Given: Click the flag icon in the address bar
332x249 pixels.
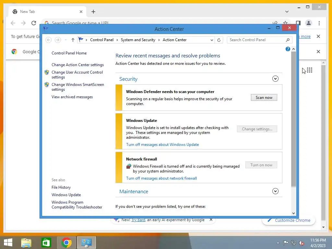Looking at the screenshot, I should click(x=81, y=40).
